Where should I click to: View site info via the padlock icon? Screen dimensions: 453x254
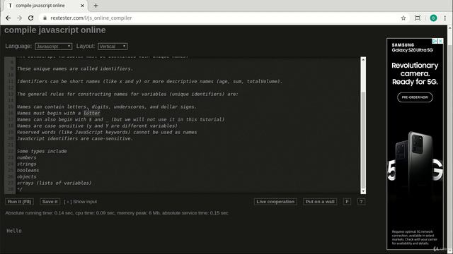(45, 18)
